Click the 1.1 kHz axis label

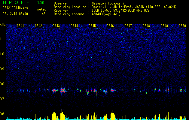[2, 39]
